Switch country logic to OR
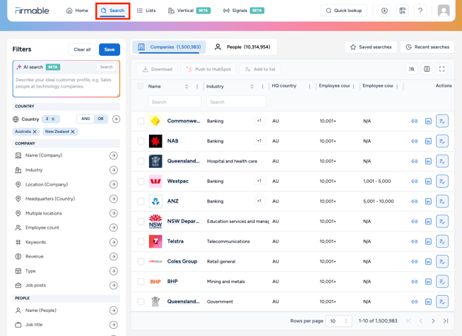 pyautogui.click(x=100, y=119)
